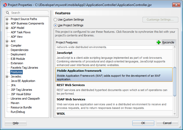Select the Use Custom Settings radio button
183x130 pixels.
(x=55, y=20)
